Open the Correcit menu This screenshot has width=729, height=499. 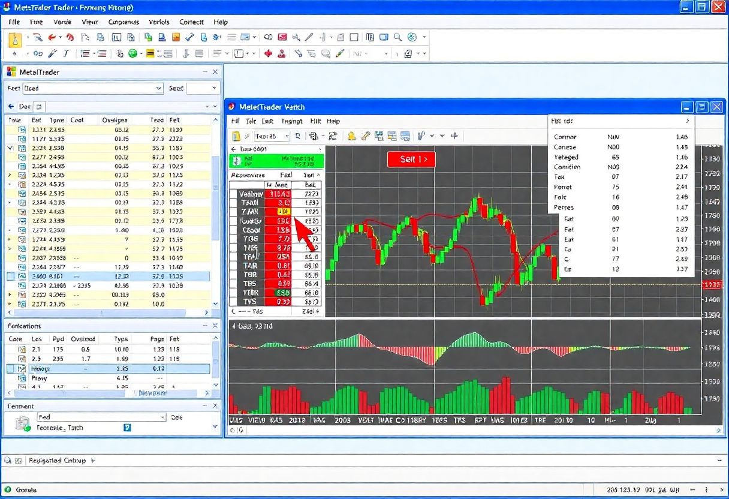pyautogui.click(x=191, y=22)
